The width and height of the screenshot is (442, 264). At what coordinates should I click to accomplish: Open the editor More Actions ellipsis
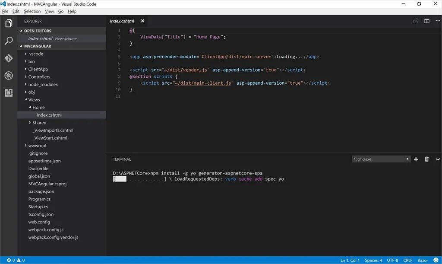coord(438,21)
